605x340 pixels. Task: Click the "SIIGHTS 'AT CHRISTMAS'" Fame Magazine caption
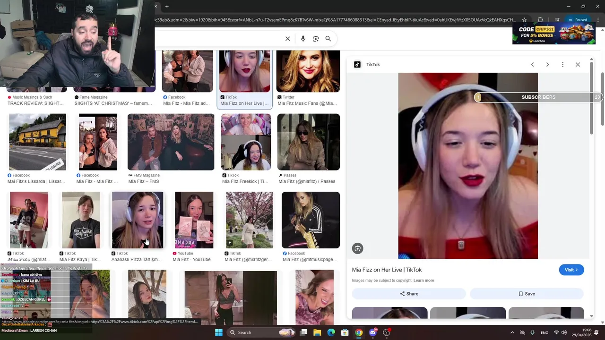point(113,103)
